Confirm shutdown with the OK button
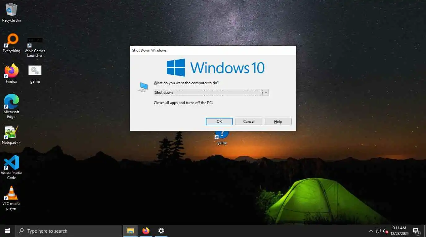 219,122
